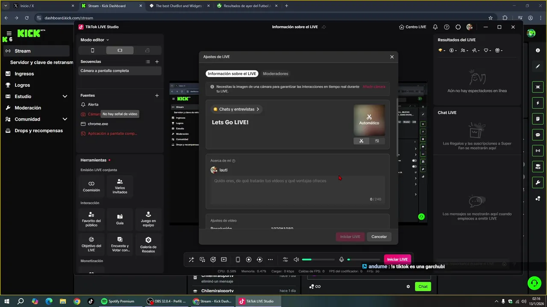The image size is (547, 307).
Task: Adjust the speaker volume slider
Action: 318,260
